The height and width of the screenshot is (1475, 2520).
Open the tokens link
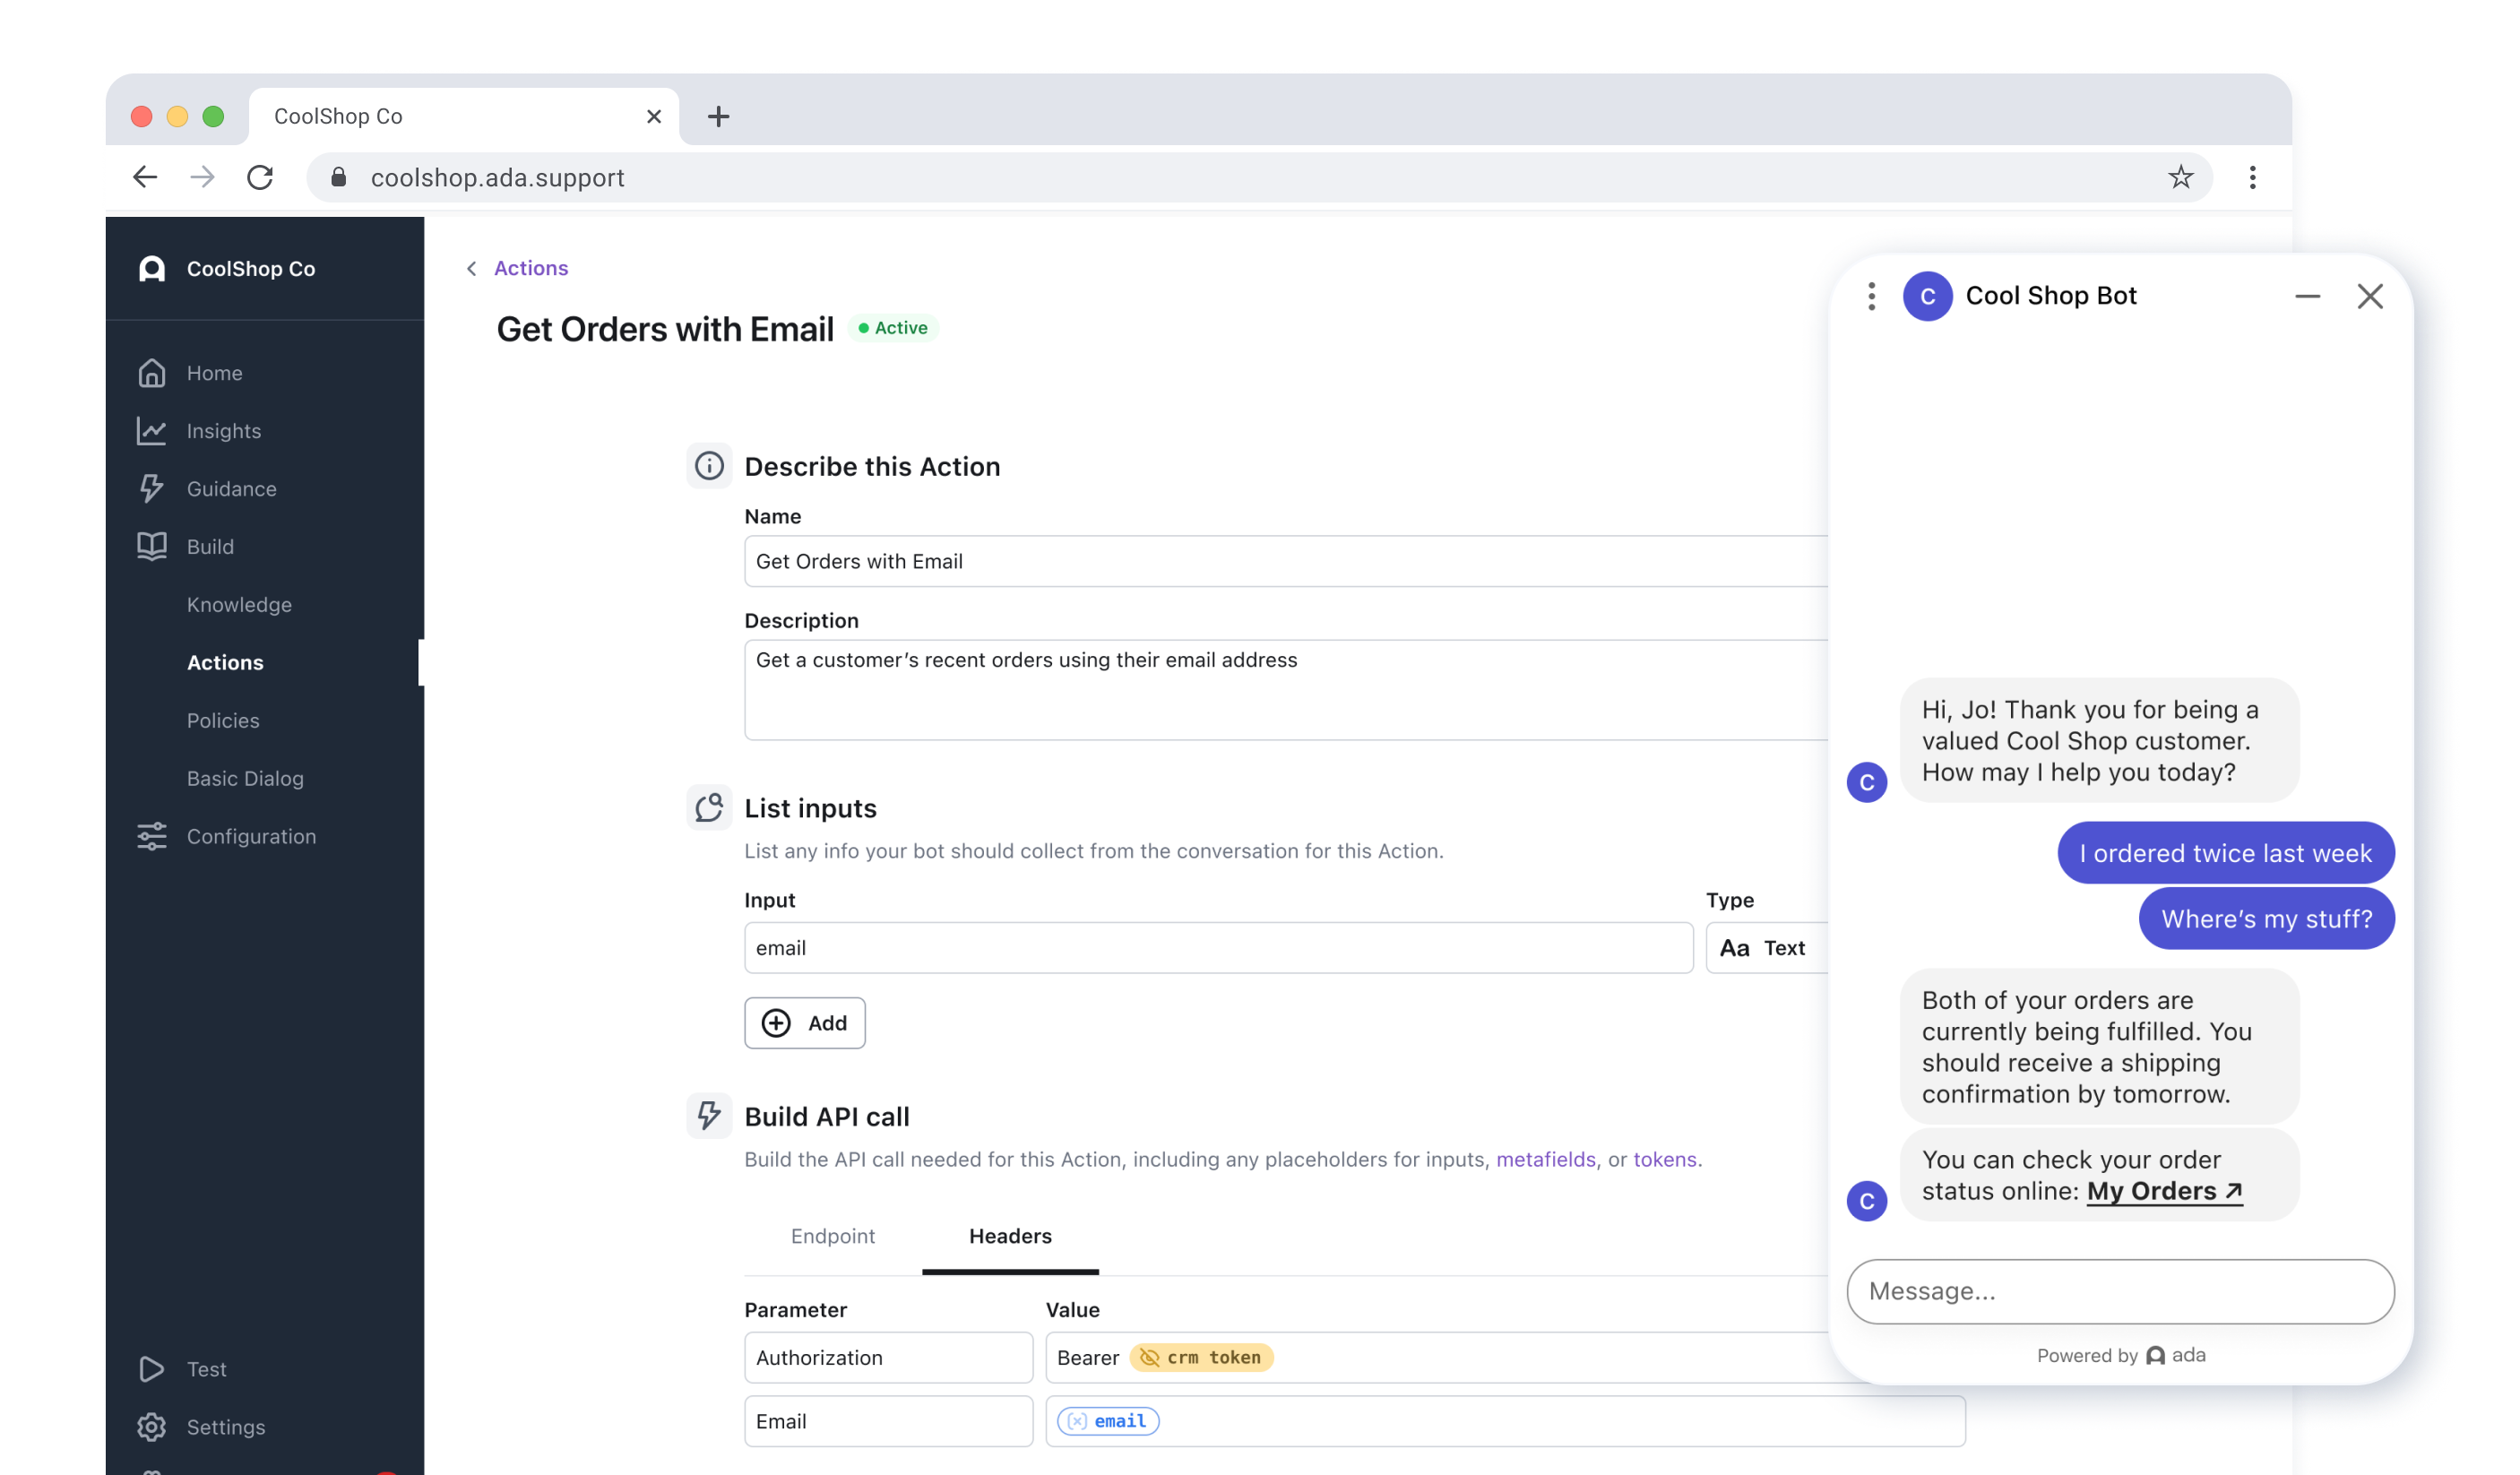coord(1664,1159)
